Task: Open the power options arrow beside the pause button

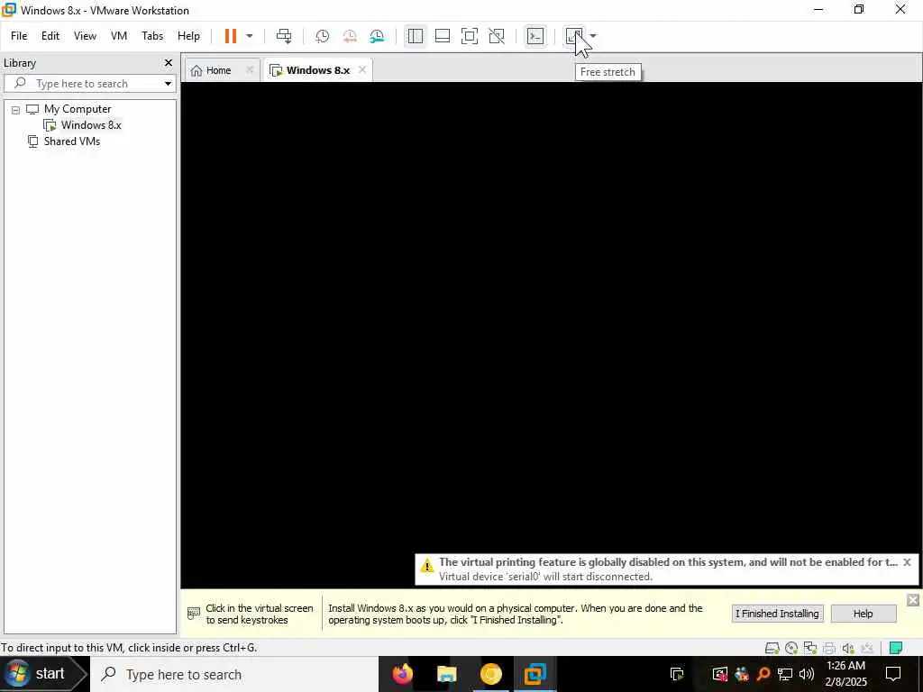Action: click(x=250, y=36)
